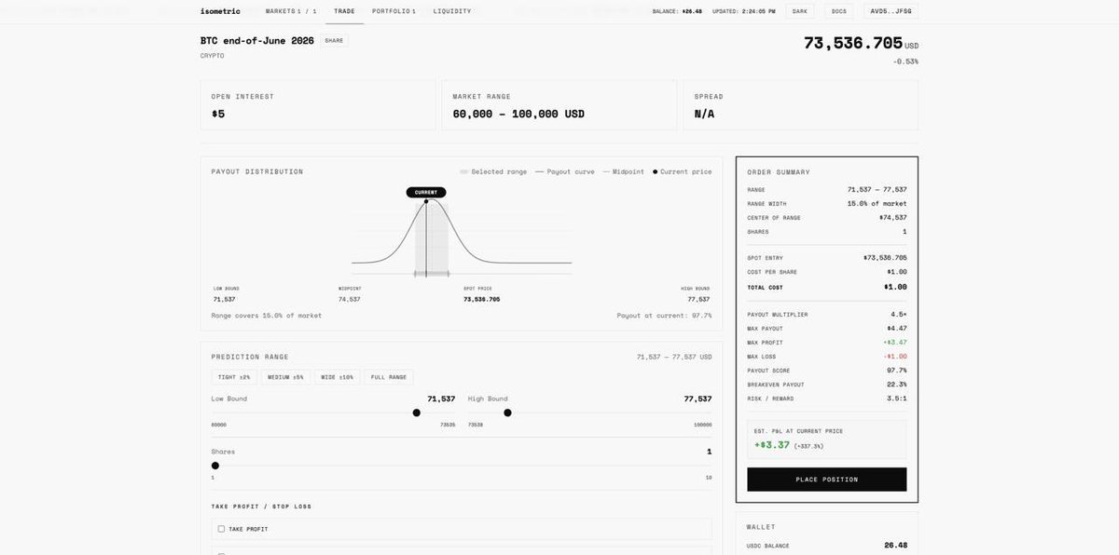1119x555 pixels.
Task: Click the CURRENT marker on payout chart
Action: click(x=426, y=192)
